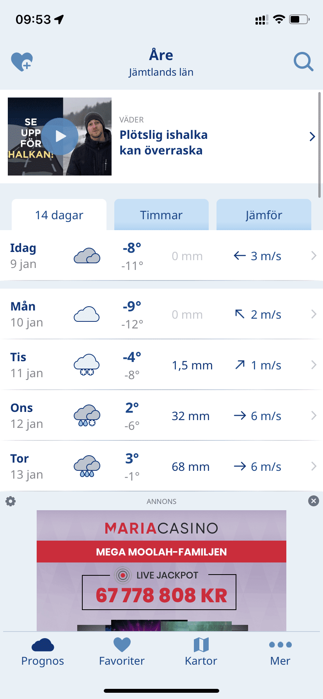323x699 pixels.
Task: Expand Tor 13 jan details chevron
Action: pyautogui.click(x=314, y=467)
